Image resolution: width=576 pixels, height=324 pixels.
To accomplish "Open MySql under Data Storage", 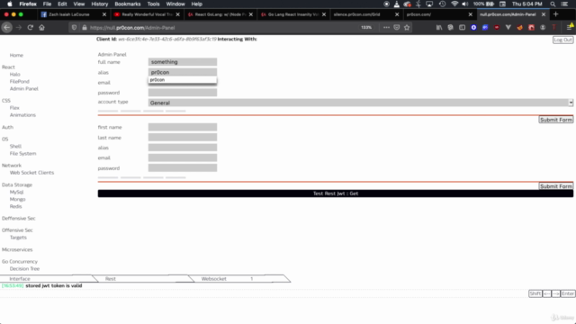I will pos(16,192).
